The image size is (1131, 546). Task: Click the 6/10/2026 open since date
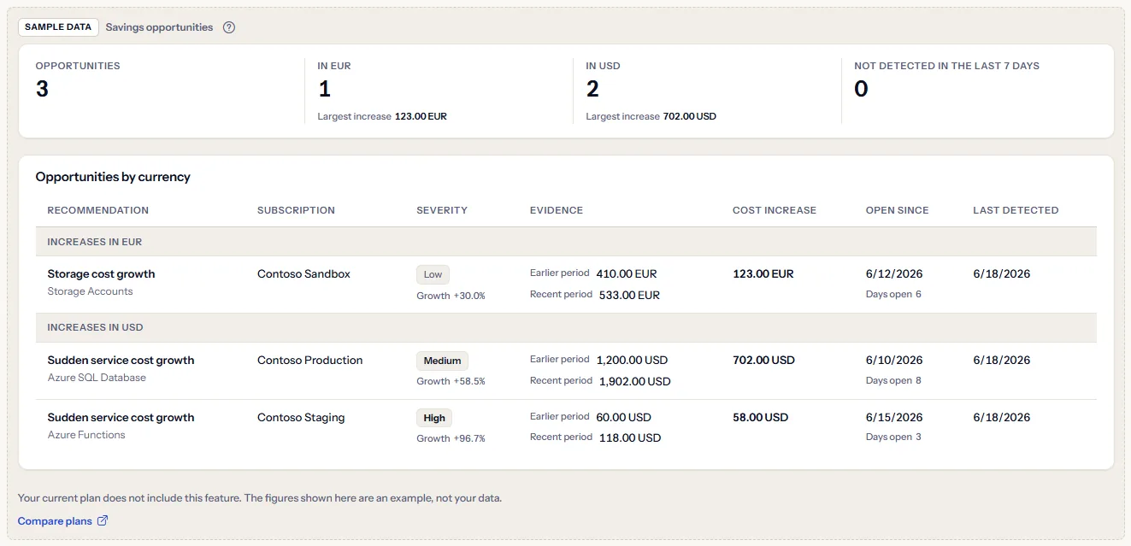[x=894, y=361]
